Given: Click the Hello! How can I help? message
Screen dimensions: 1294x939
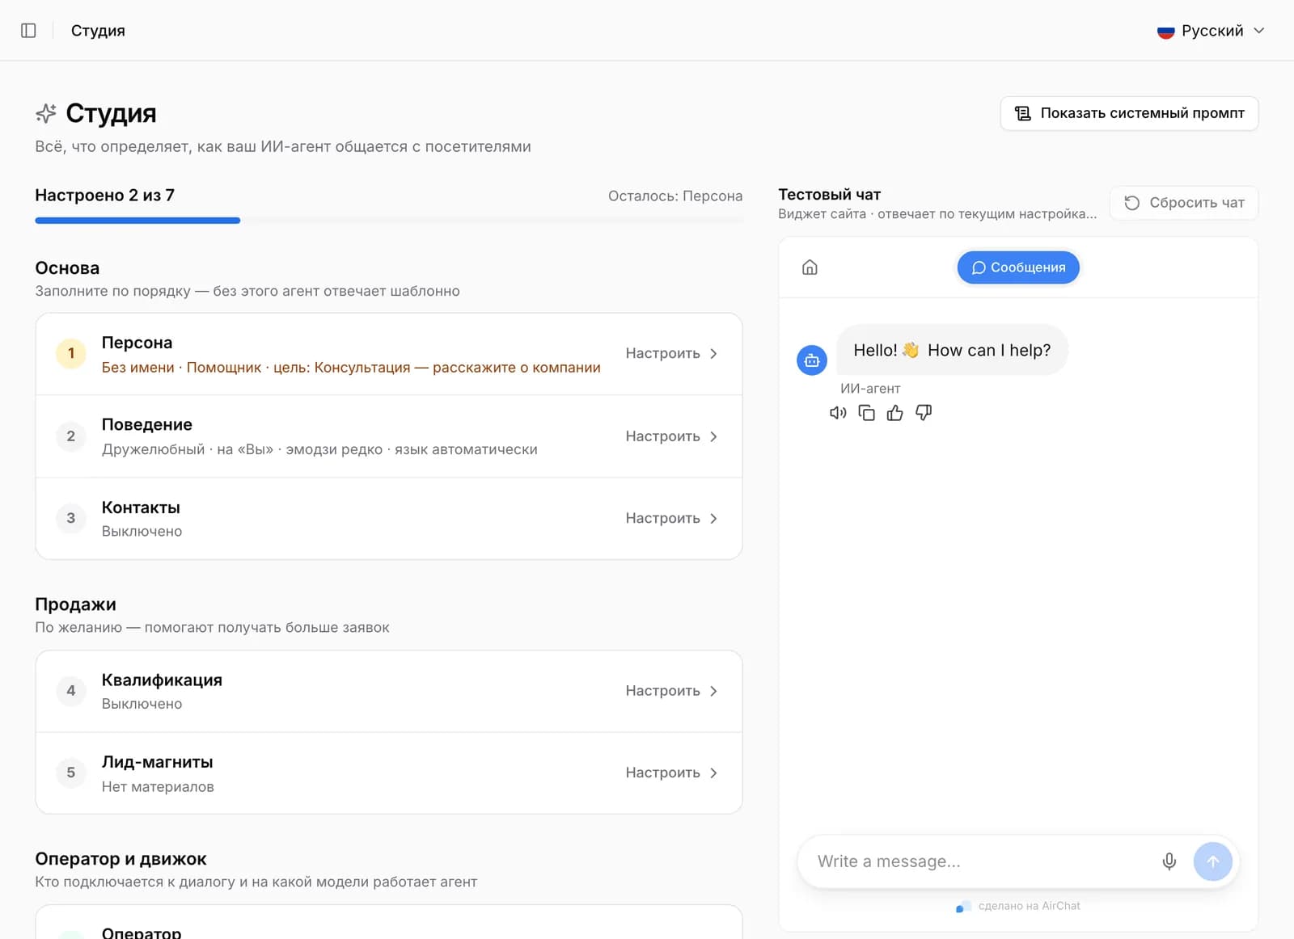Looking at the screenshot, I should coord(952,350).
